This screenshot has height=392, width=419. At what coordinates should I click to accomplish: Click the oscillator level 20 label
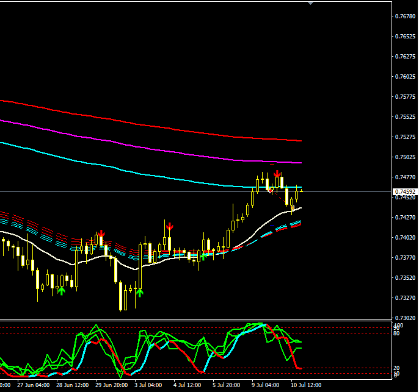[396, 368]
